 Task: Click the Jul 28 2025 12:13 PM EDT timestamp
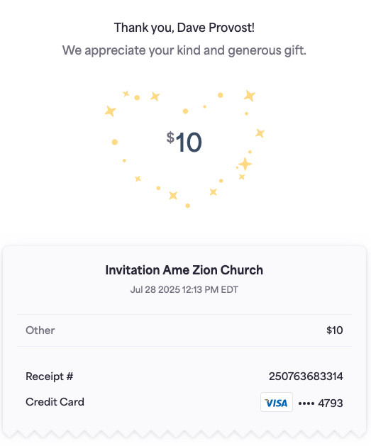pyautogui.click(x=184, y=289)
